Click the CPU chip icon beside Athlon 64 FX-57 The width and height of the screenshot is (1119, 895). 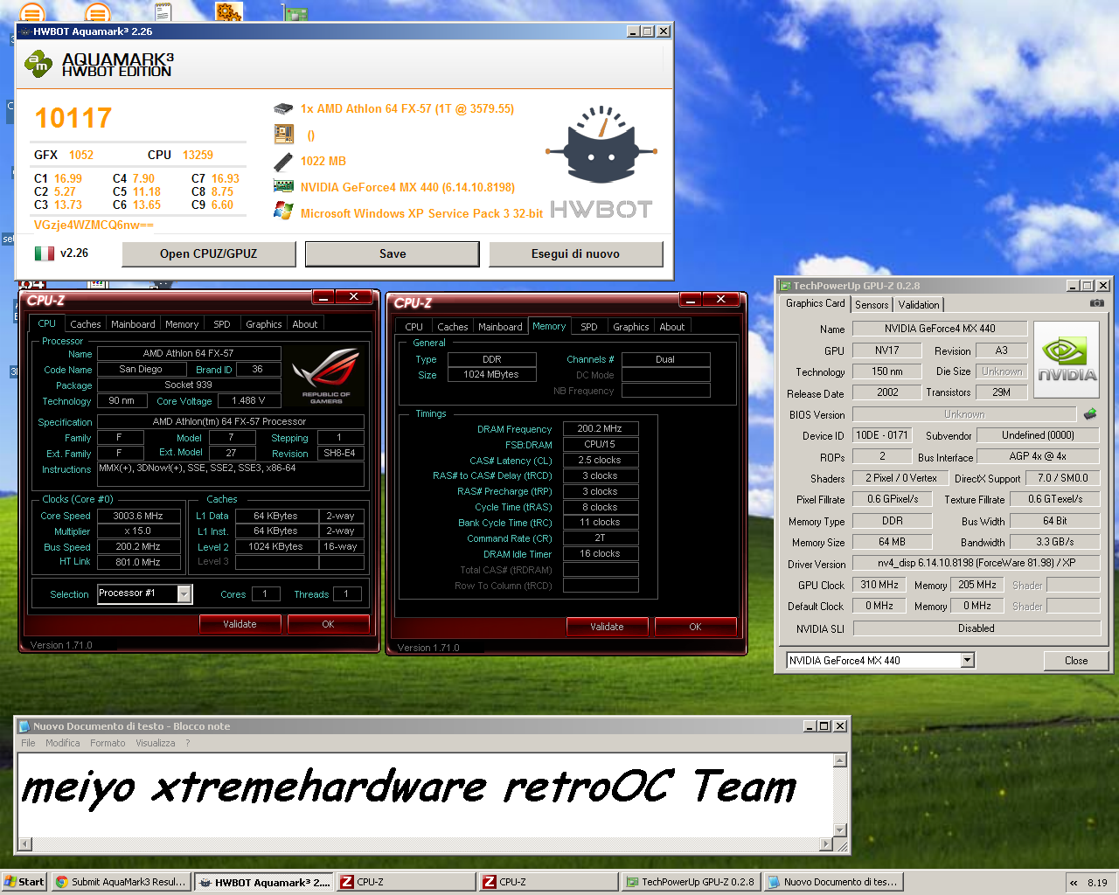pyautogui.click(x=283, y=109)
